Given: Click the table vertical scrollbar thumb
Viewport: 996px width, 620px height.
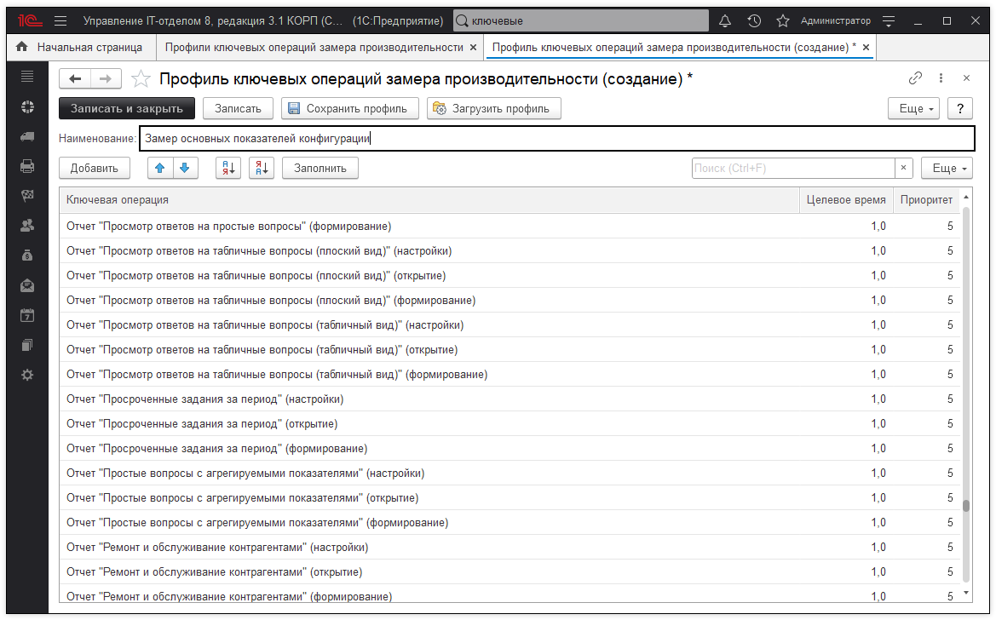Looking at the screenshot, I should tap(966, 506).
